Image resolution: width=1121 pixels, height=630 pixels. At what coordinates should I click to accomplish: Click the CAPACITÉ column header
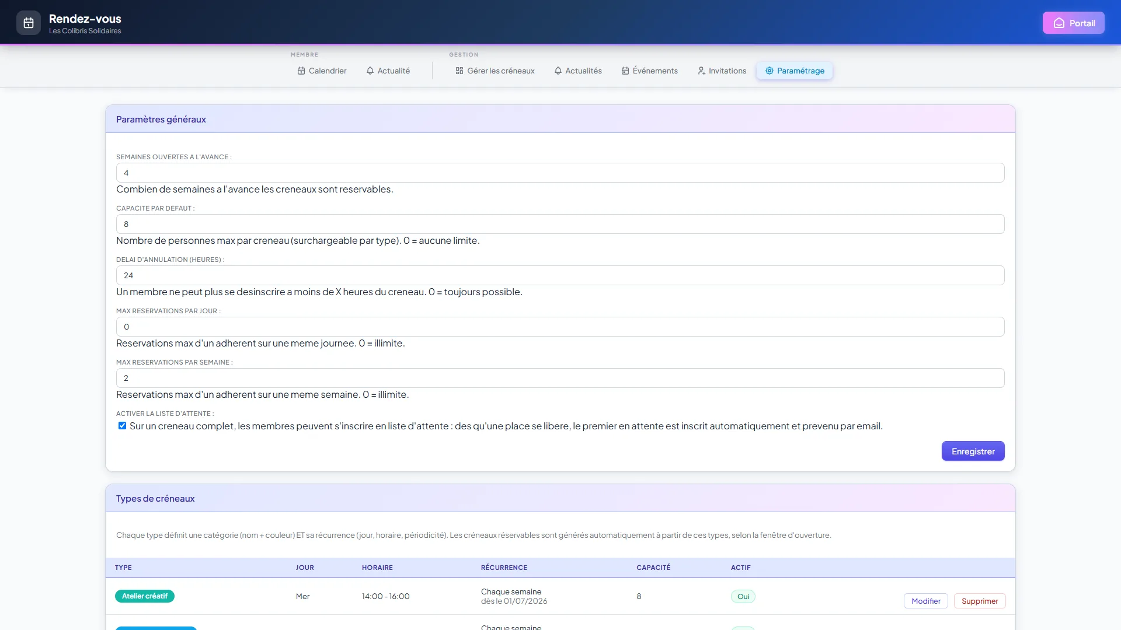point(653,568)
